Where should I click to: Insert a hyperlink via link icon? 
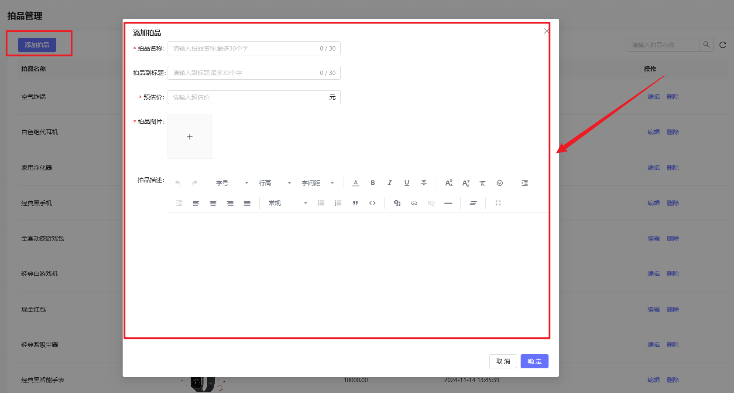pyautogui.click(x=414, y=203)
